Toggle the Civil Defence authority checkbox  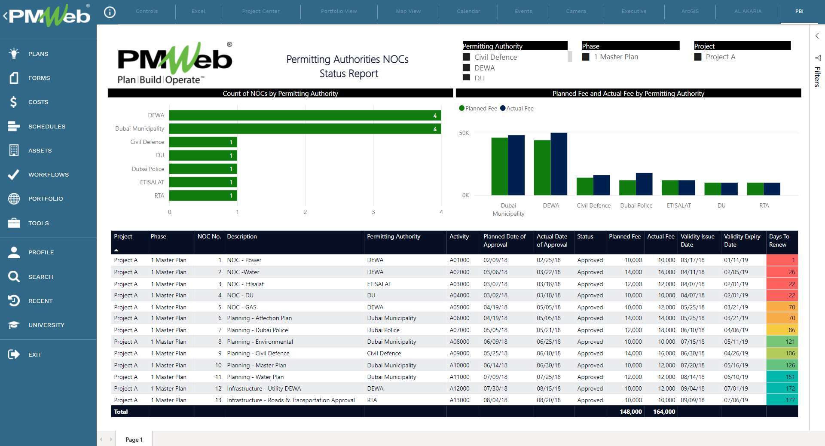(466, 57)
